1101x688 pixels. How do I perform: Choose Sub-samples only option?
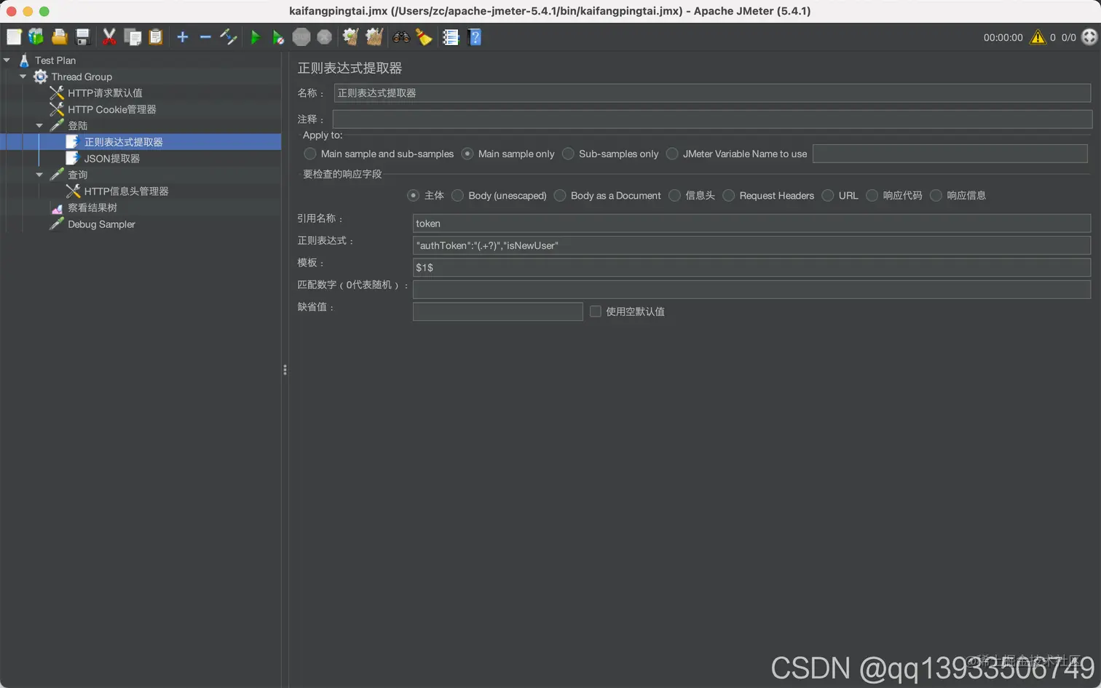(x=568, y=154)
